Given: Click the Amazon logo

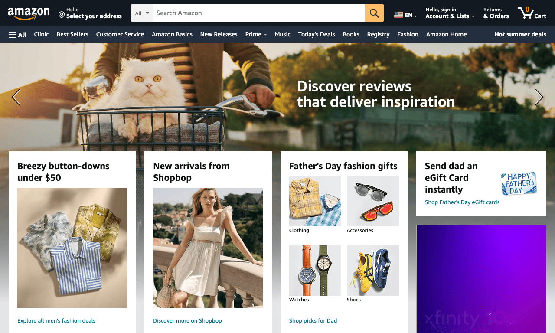Looking at the screenshot, I should coord(29,13).
